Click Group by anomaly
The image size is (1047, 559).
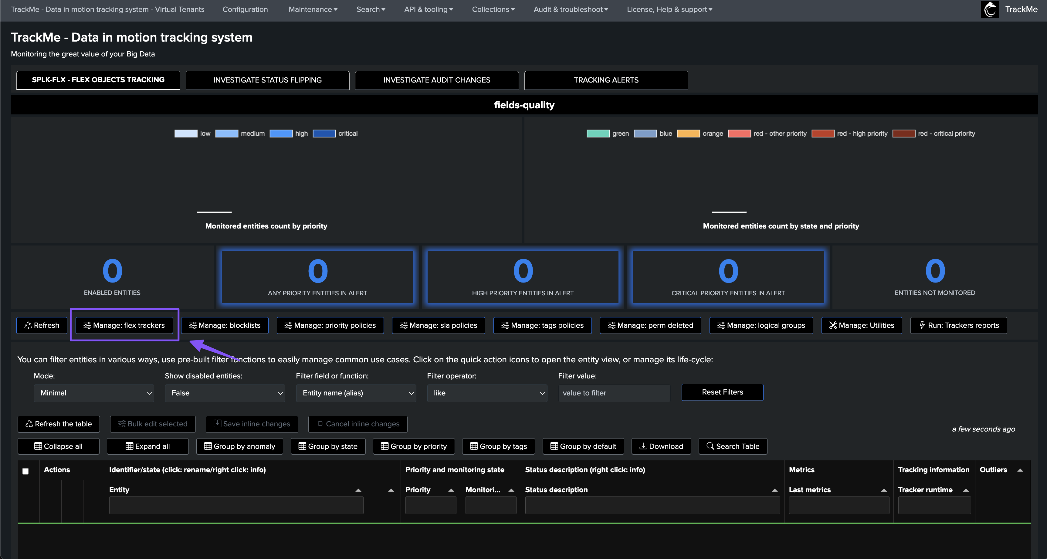(x=240, y=446)
